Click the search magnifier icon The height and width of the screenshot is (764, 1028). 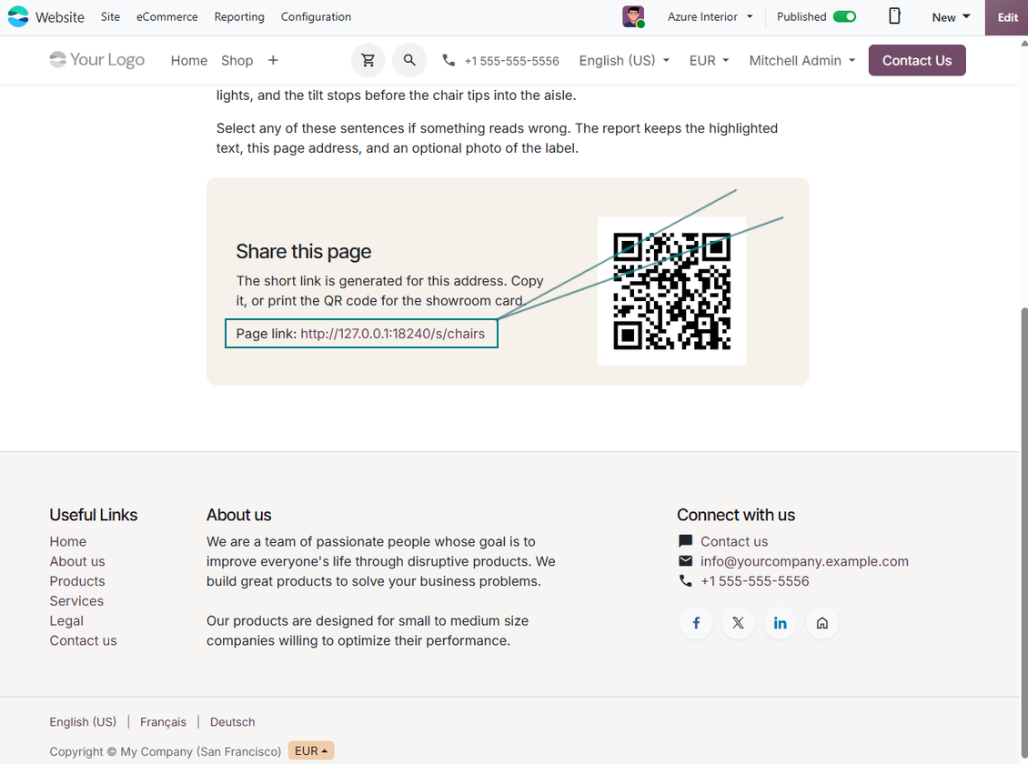tap(409, 60)
